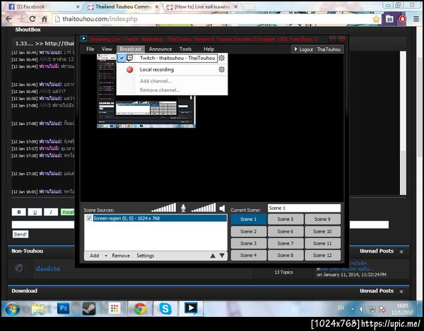Image resolution: width=424 pixels, height=331 pixels.
Task: Select Scene 5 button
Action: 285,219
